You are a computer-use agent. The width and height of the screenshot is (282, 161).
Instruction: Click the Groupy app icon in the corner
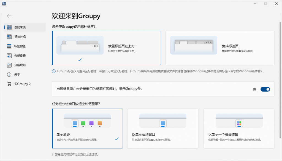coord(4,4)
